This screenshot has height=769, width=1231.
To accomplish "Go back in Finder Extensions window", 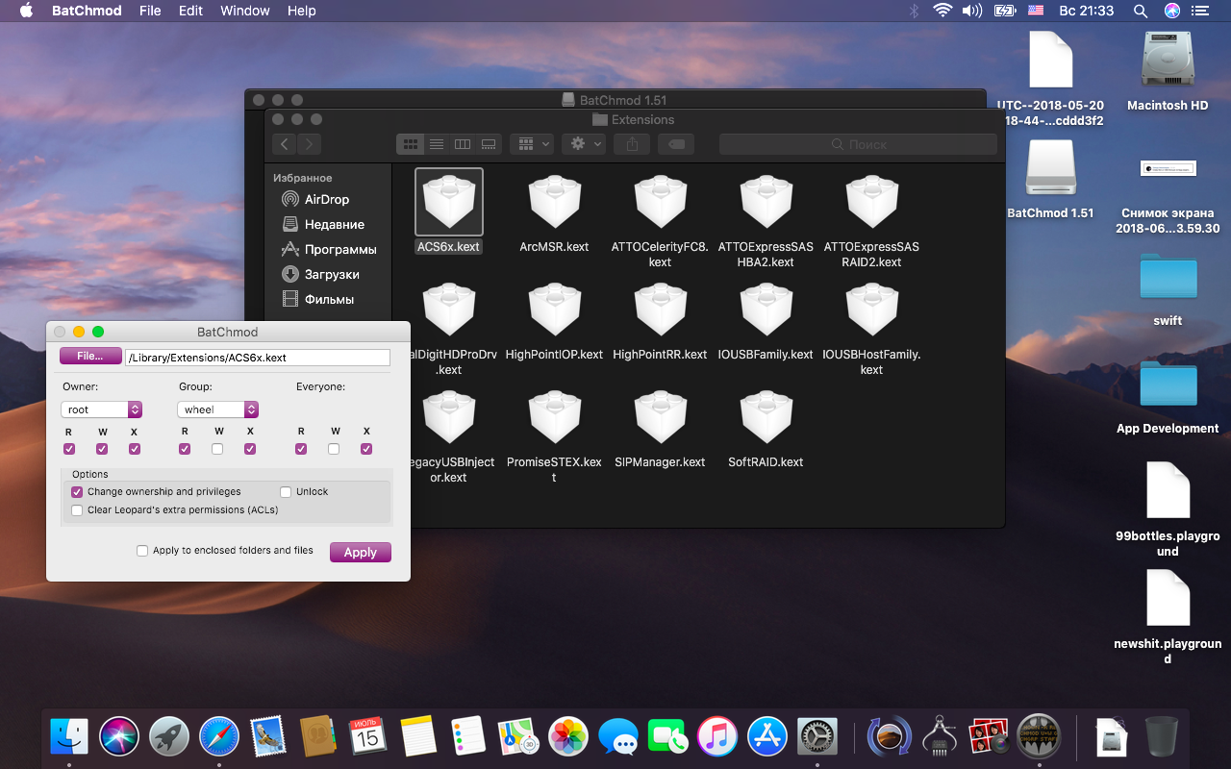I will click(284, 144).
